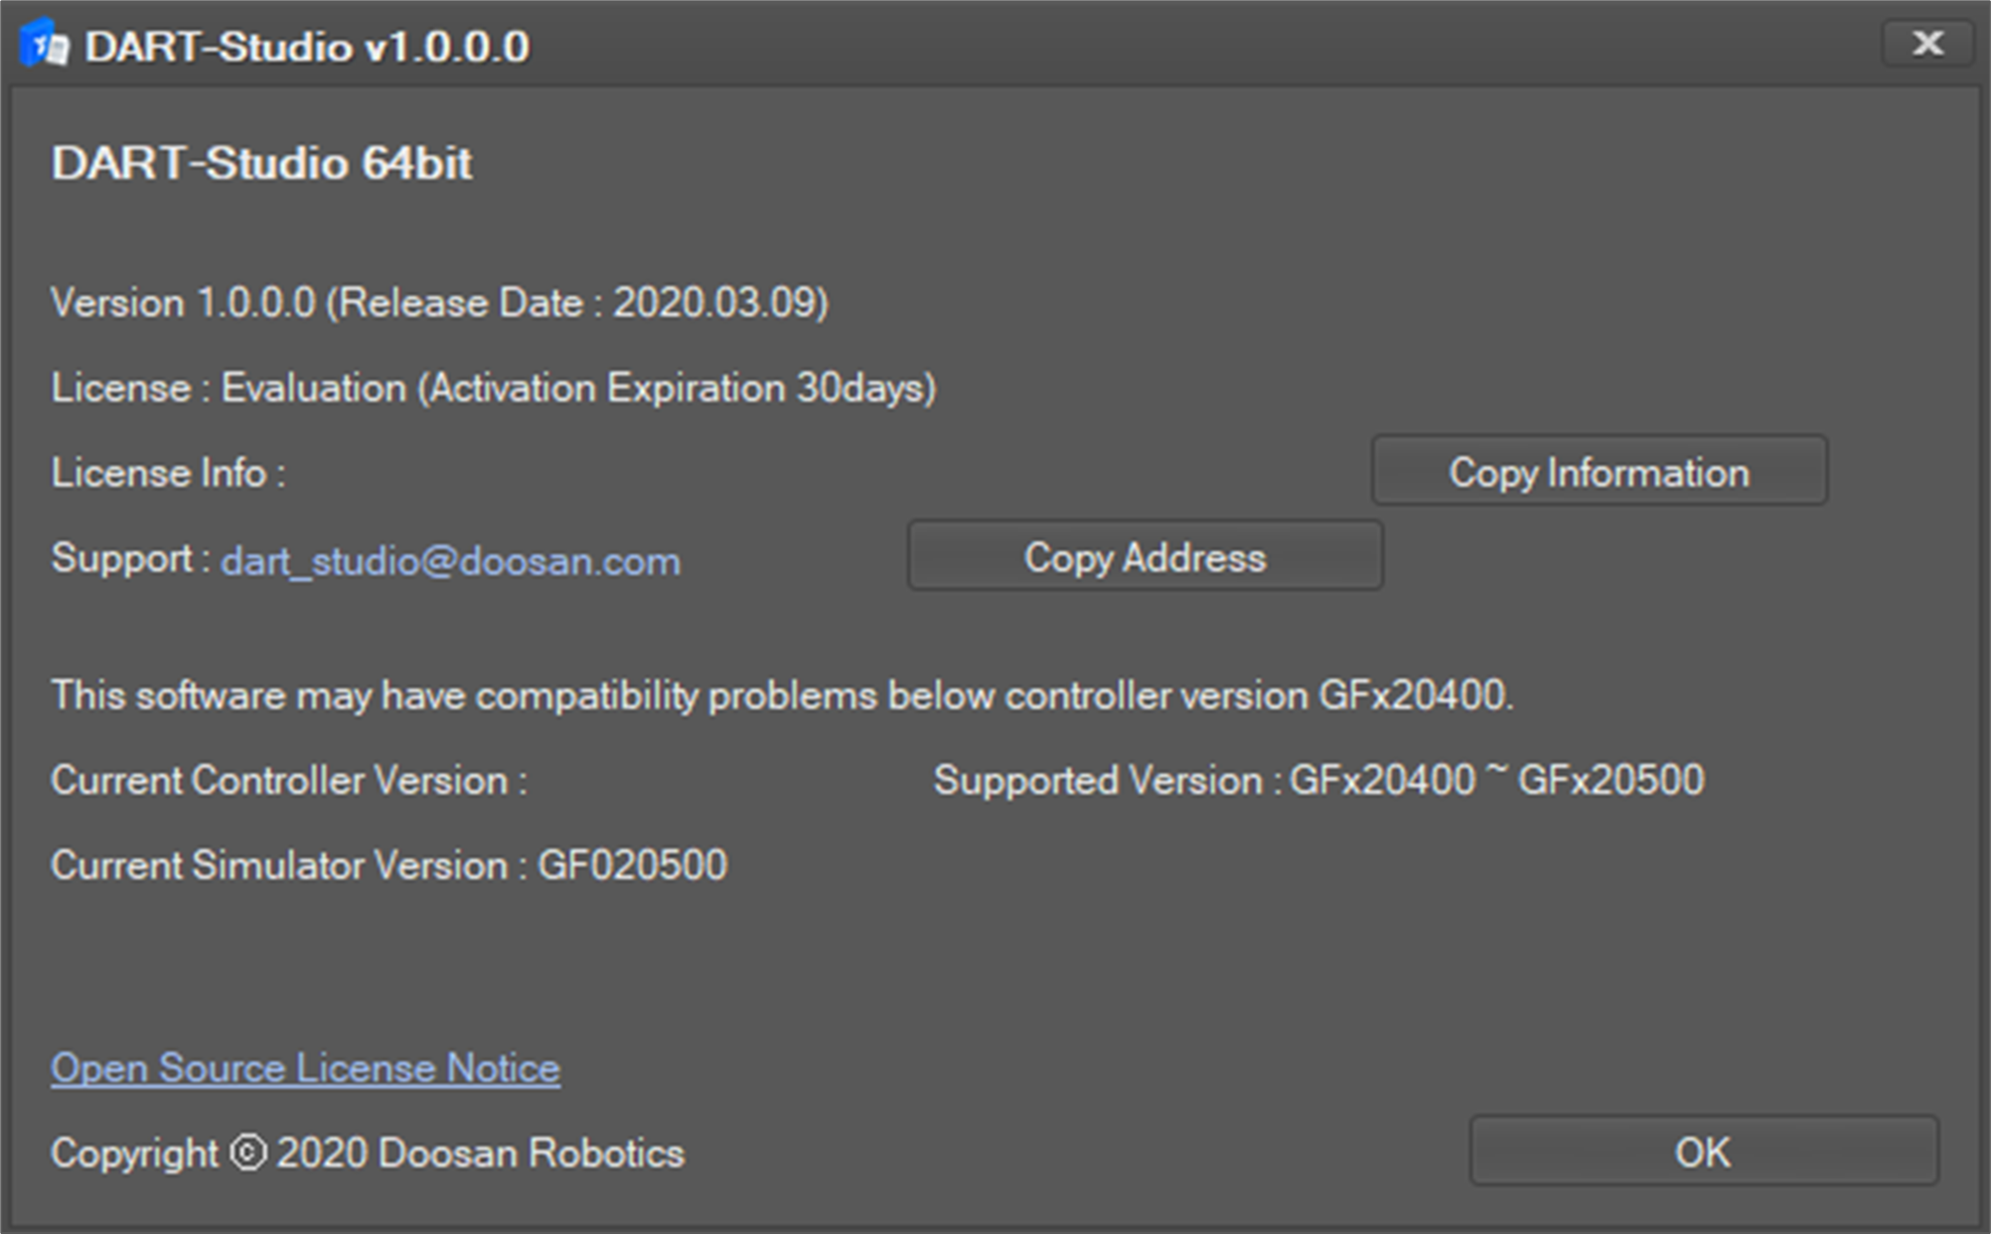1991x1234 pixels.
Task: Open the dart_studio@doosan.com support email link
Action: pyautogui.click(x=450, y=561)
